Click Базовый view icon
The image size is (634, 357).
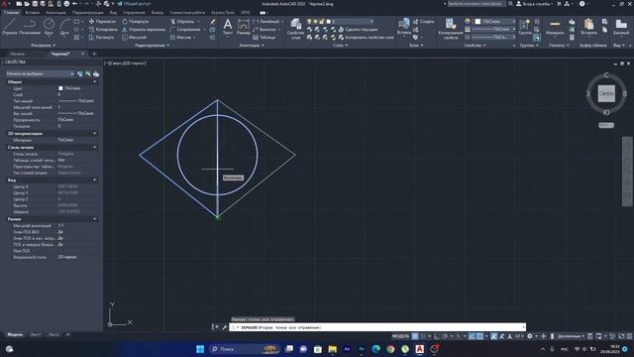[621, 27]
